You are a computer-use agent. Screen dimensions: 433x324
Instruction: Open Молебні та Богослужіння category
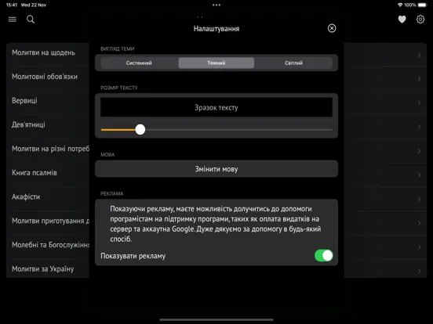coord(48,247)
